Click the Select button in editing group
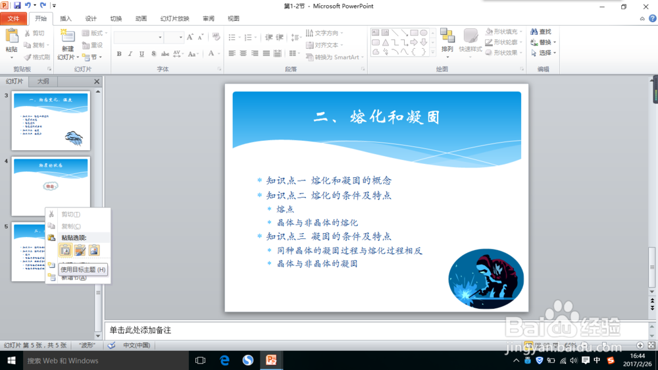 point(543,53)
